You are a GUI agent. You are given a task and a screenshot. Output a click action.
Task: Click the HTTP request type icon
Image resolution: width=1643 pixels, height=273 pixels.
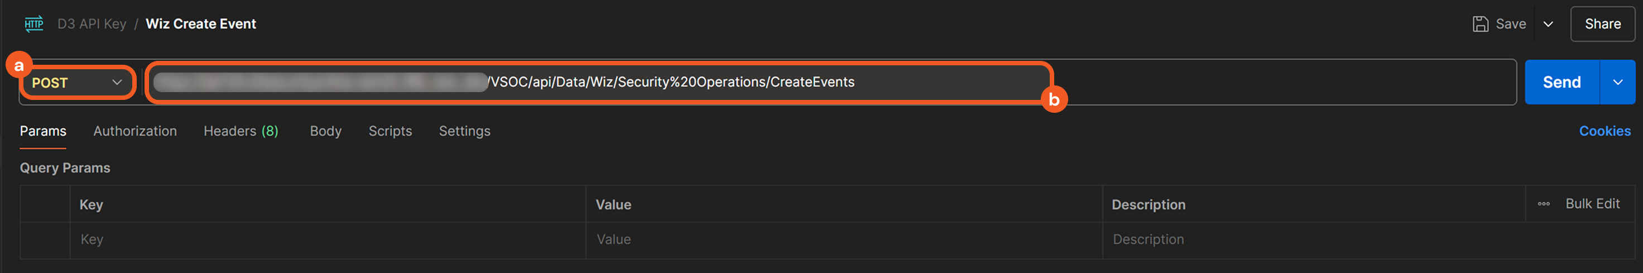tap(34, 24)
